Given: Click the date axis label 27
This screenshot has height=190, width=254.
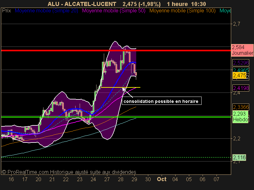Looking at the screenshot, I should pos(107,179).
